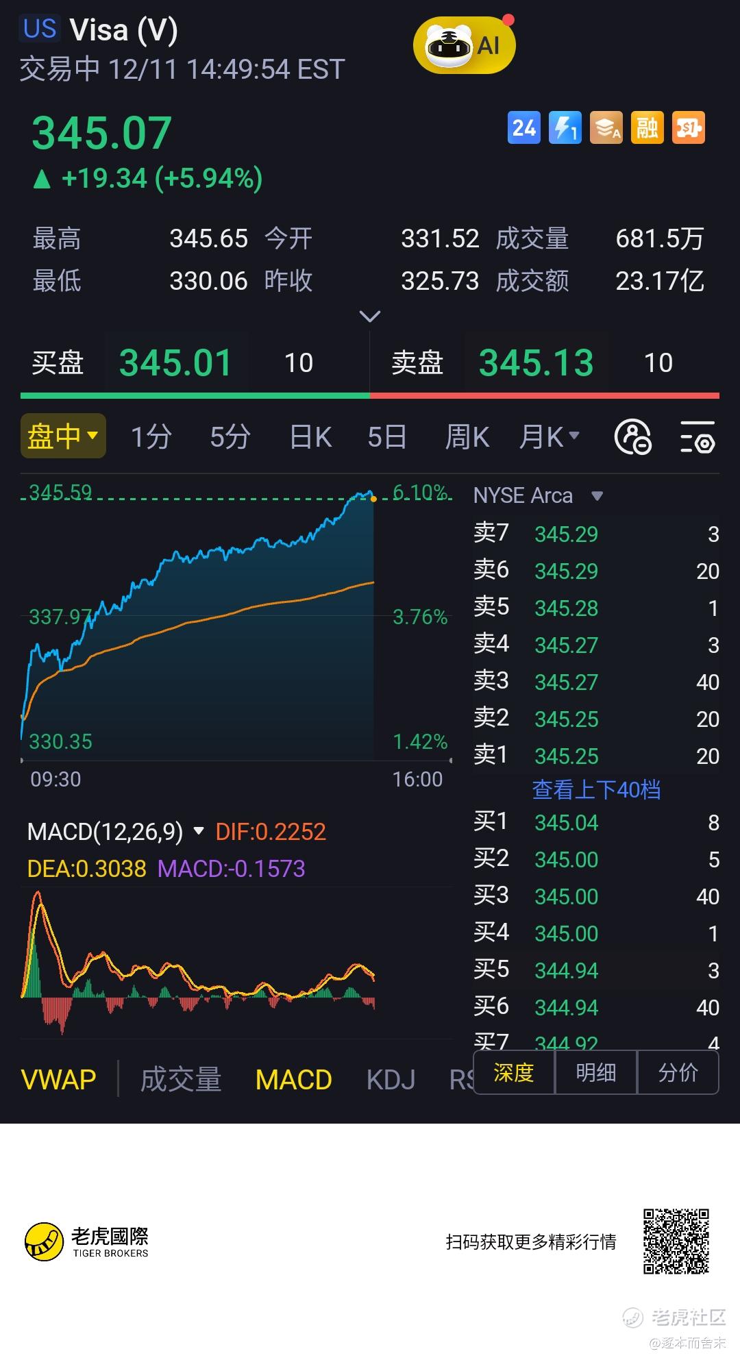Select the 卖4 order row
This screenshot has width=740, height=1360.
pos(596,645)
